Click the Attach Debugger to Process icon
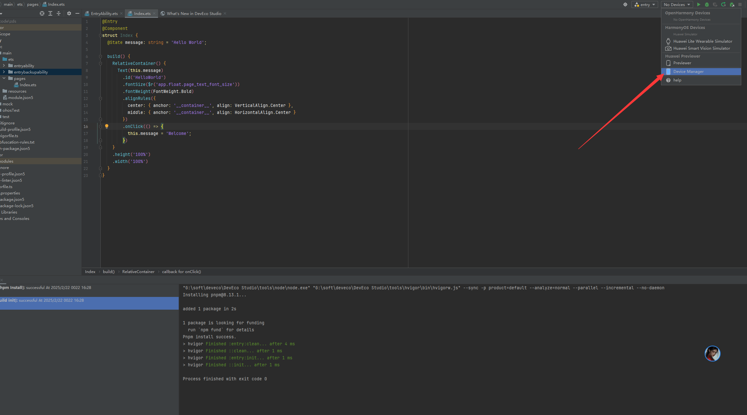The height and width of the screenshot is (415, 747). coord(732,4)
